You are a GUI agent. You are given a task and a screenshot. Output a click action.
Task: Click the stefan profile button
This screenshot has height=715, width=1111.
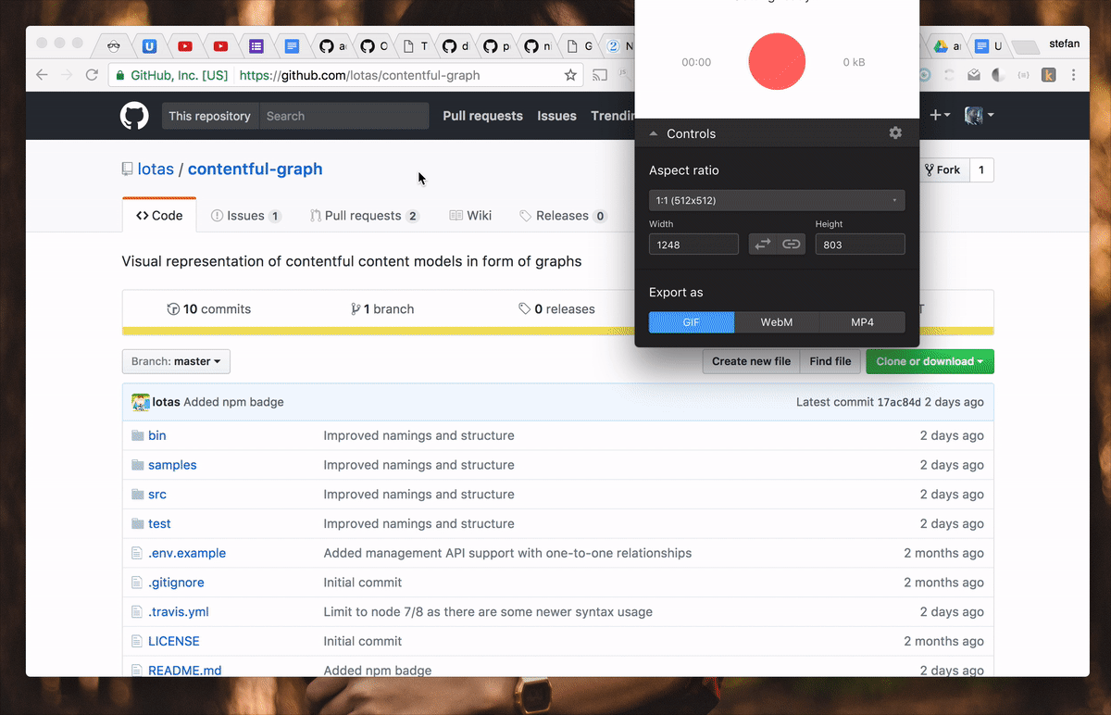[x=1064, y=44]
